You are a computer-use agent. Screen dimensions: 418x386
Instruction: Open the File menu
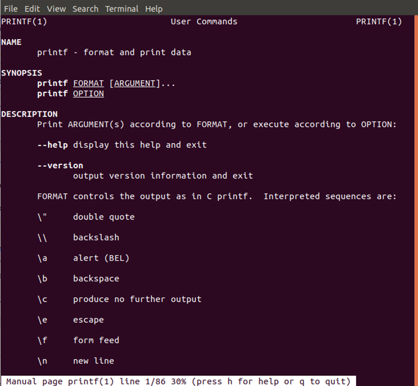(x=11, y=9)
